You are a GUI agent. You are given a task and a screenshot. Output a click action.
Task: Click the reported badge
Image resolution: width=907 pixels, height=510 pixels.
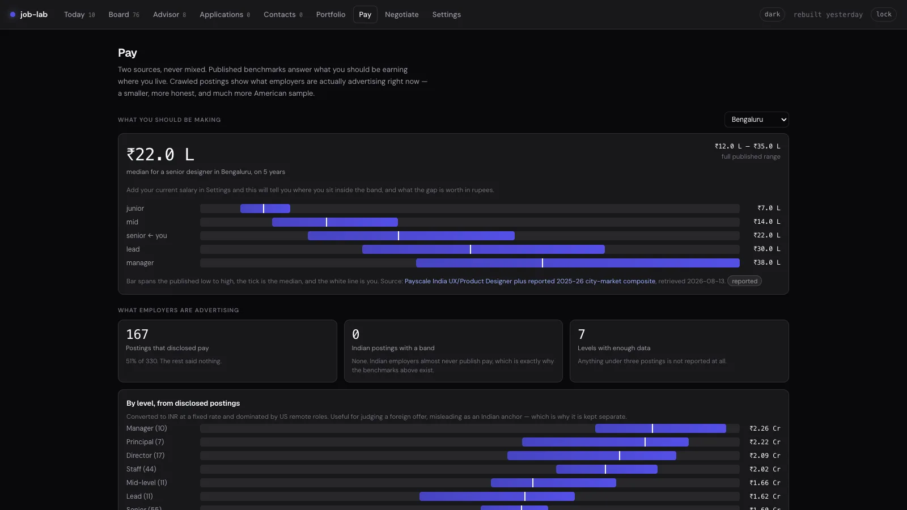pos(744,281)
